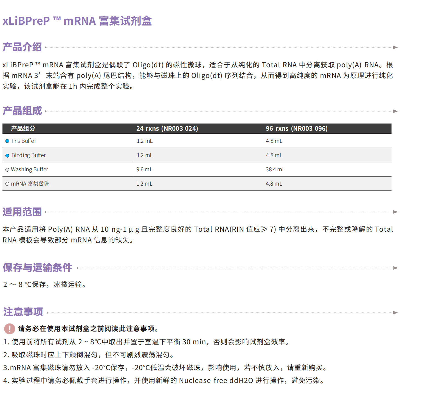Click the scope line beginning RNA 模板会导致部分 mRNA 信息的缺失
The height and width of the screenshot is (400, 433).
(x=68, y=240)
